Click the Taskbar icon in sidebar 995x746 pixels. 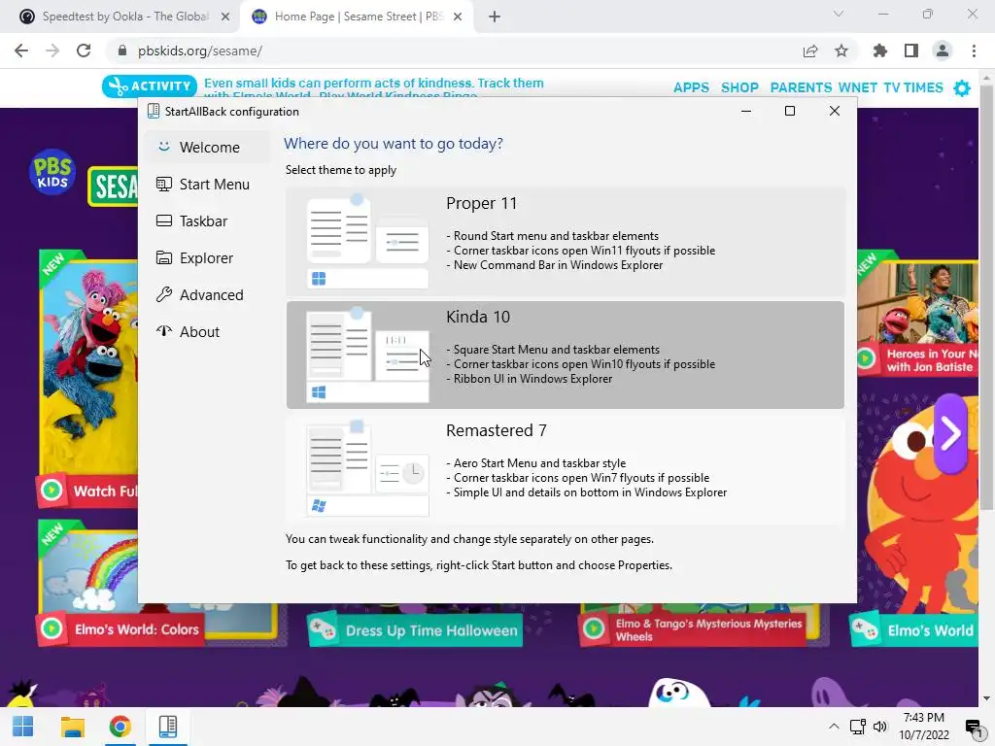click(x=163, y=220)
